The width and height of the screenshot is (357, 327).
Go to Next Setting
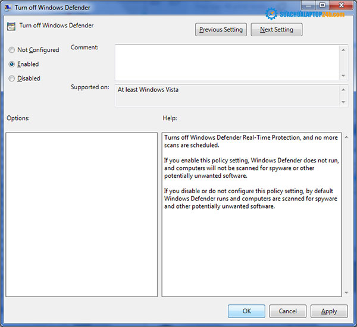coord(277,30)
